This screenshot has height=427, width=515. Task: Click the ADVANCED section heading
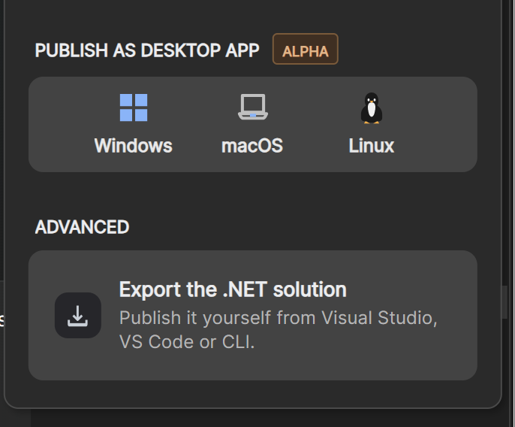pos(82,227)
